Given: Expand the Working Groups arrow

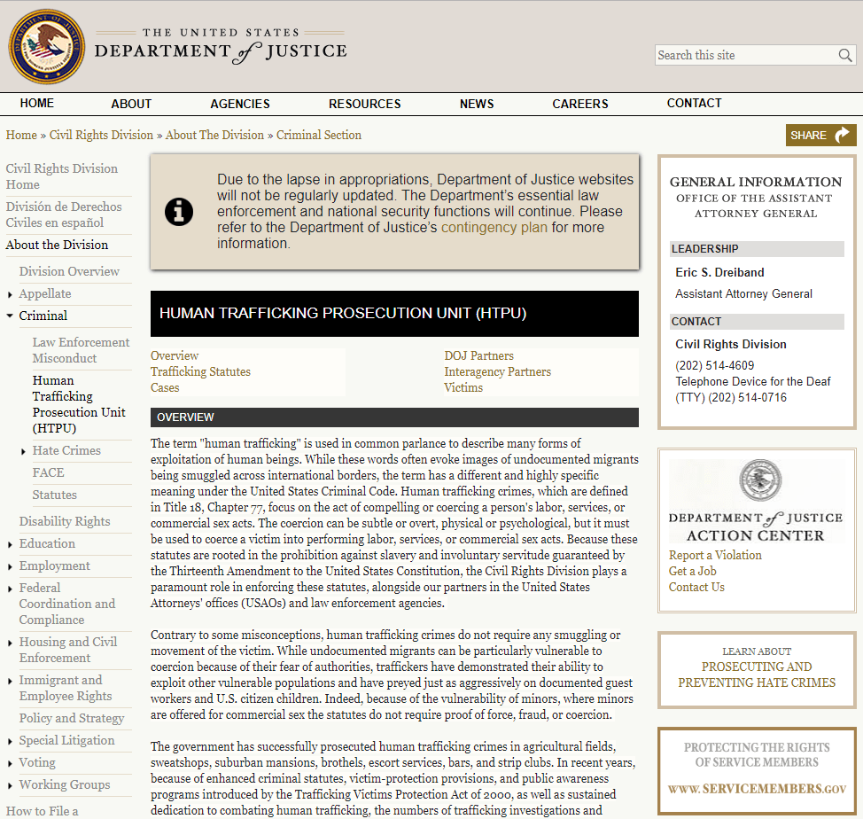Looking at the screenshot, I should (10, 786).
